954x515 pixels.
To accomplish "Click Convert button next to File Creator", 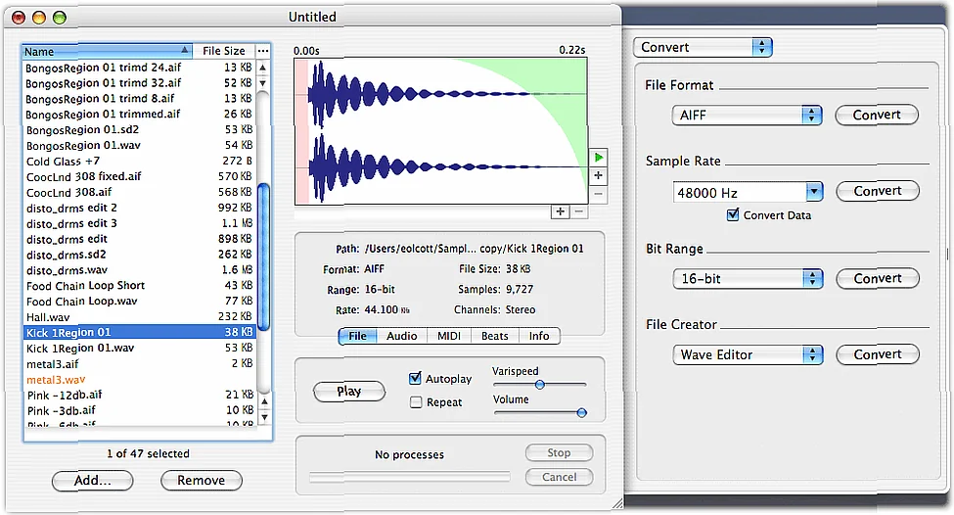I will pos(878,354).
